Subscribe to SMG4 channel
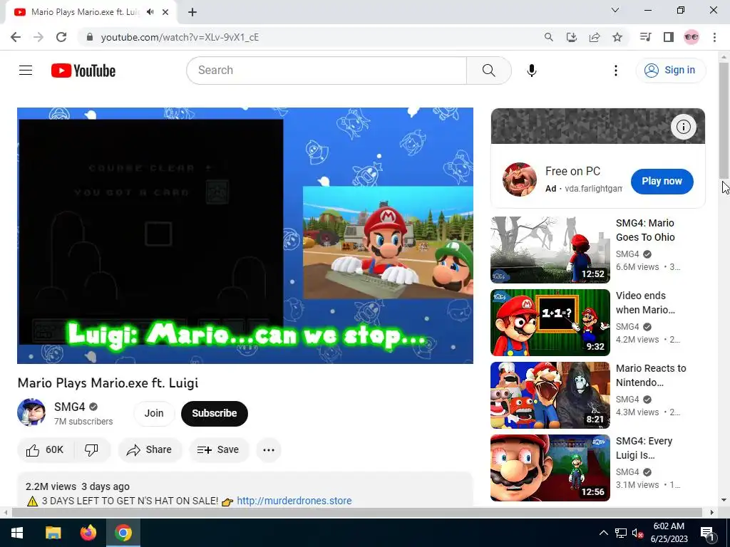The height and width of the screenshot is (547, 730). (x=215, y=413)
